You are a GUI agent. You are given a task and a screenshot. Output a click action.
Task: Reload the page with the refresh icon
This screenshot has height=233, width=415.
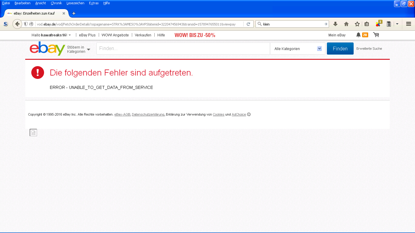click(x=248, y=24)
